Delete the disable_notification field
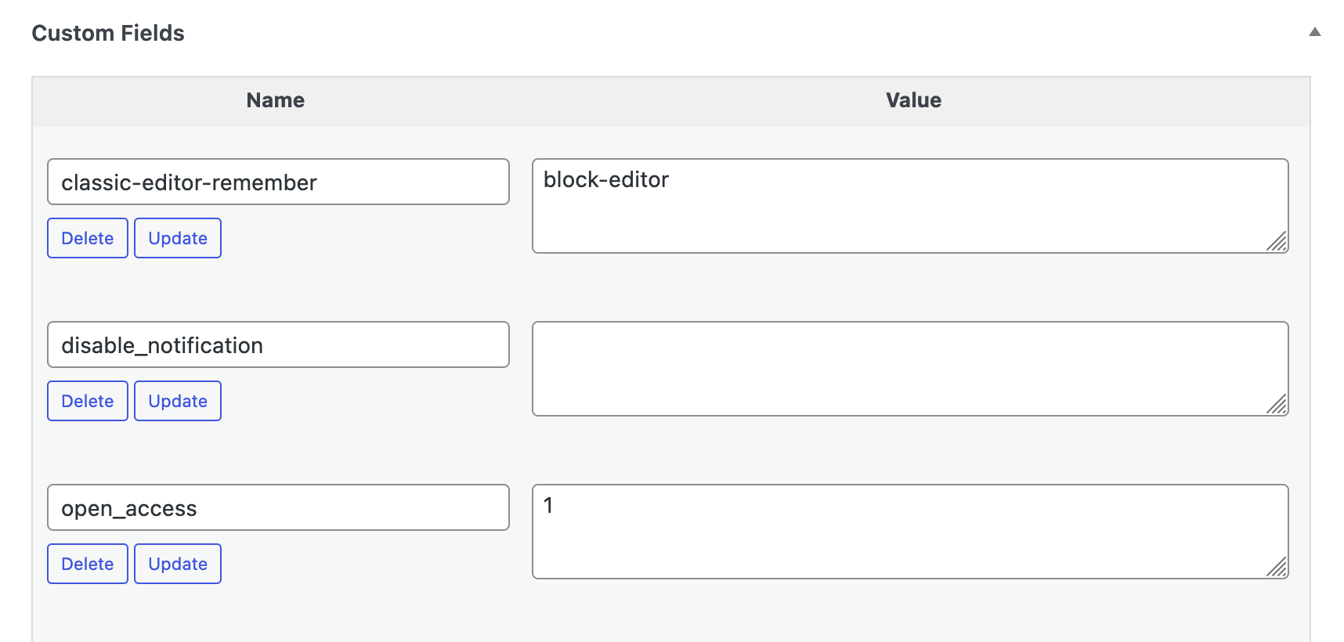This screenshot has height=642, width=1344. click(87, 400)
